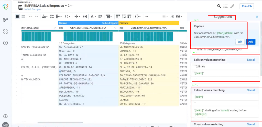Open Flows from the left sidebar
The height and width of the screenshot is (127, 262).
point(5,20)
